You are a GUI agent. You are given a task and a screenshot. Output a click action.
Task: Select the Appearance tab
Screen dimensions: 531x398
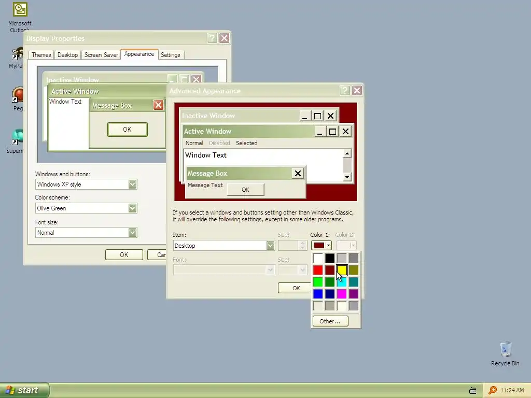[x=139, y=54]
